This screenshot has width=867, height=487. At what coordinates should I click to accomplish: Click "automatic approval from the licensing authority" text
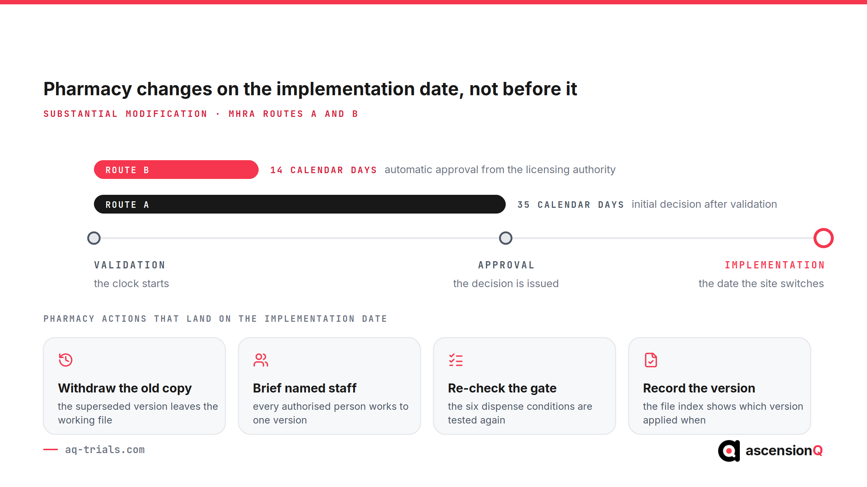(500, 170)
